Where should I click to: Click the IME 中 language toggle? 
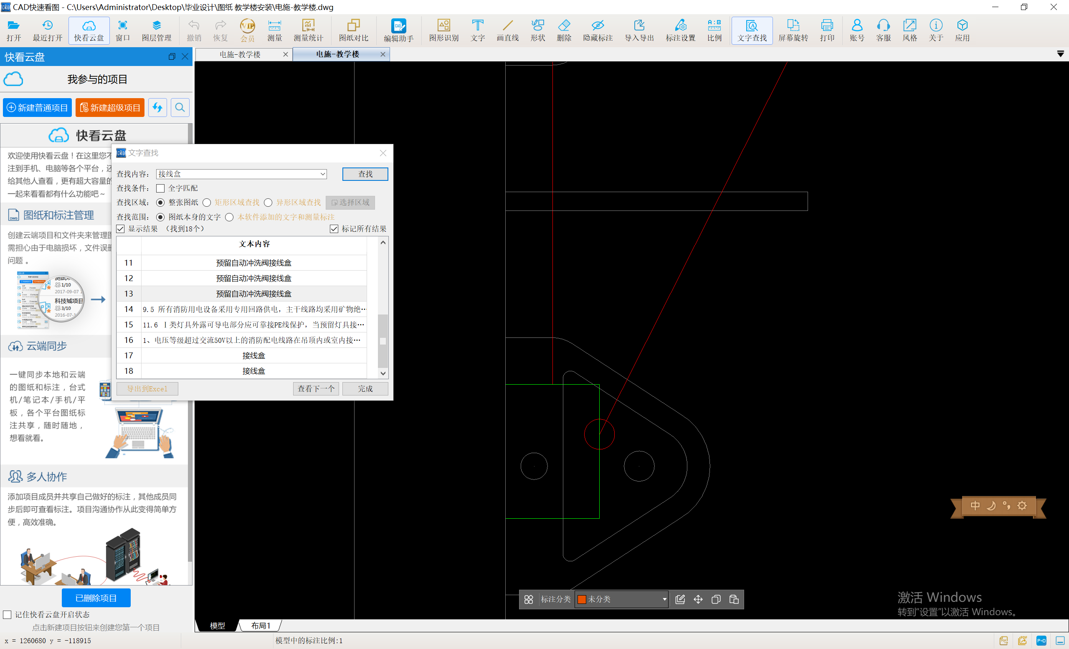point(975,505)
